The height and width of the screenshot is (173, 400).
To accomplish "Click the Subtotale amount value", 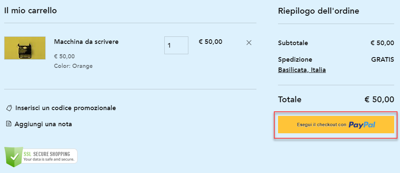I will pyautogui.click(x=382, y=43).
